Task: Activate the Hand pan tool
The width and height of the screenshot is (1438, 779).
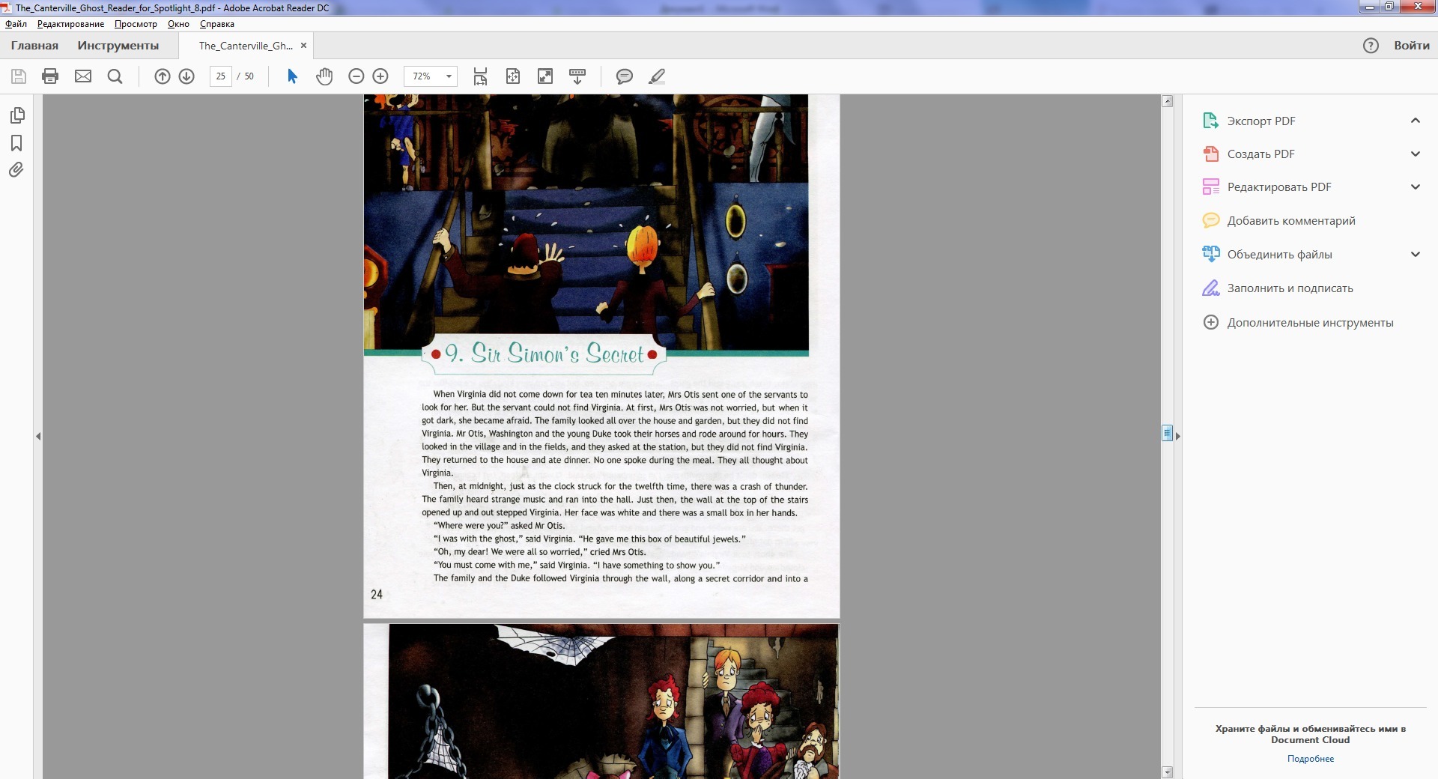Action: [324, 76]
